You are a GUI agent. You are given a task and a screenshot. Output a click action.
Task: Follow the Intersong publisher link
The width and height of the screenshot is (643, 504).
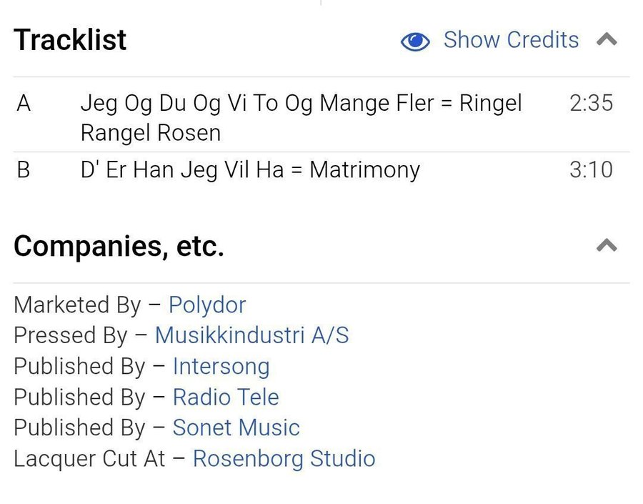coord(221,366)
